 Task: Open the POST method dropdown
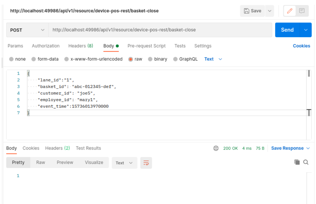[x=27, y=30]
